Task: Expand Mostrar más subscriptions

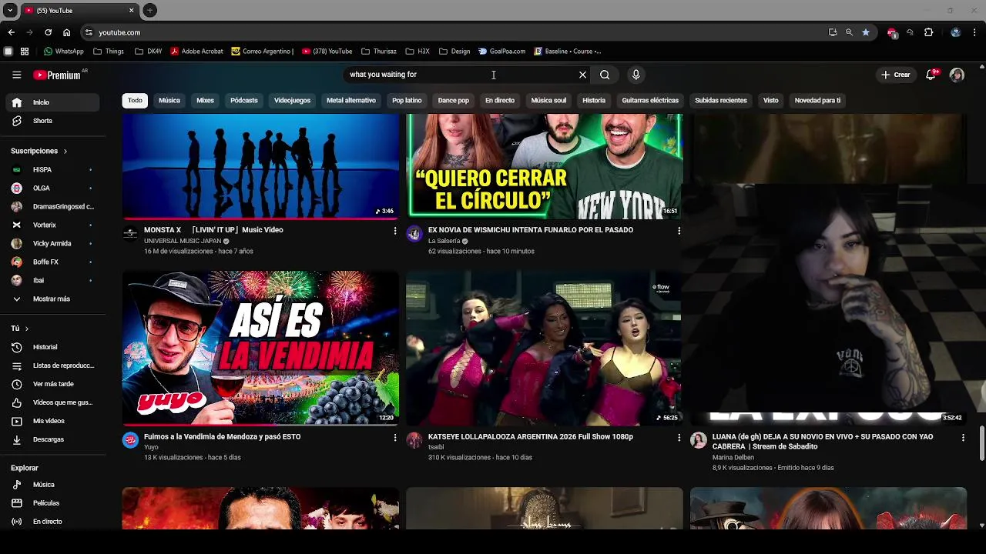Action: tap(54, 299)
